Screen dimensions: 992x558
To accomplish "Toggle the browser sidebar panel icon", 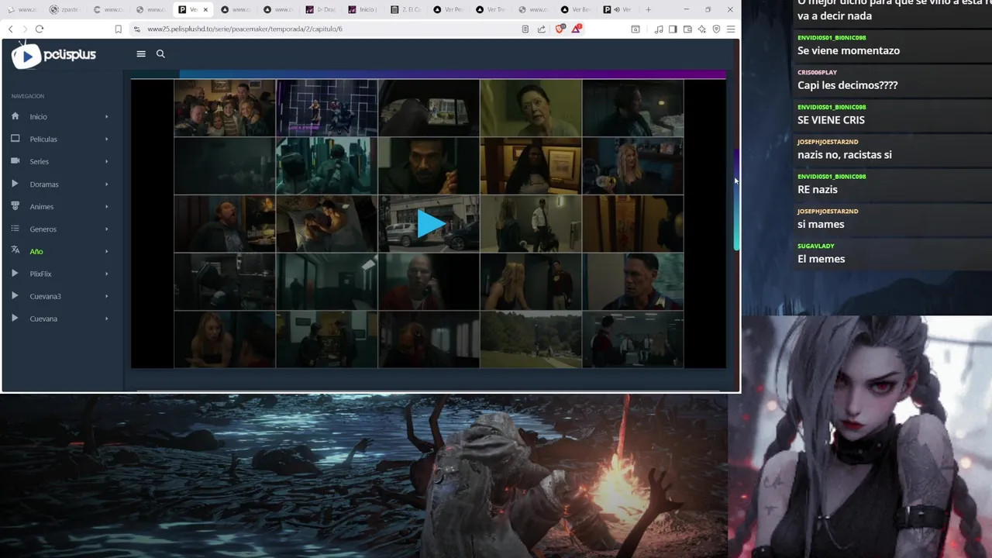I will (x=673, y=29).
